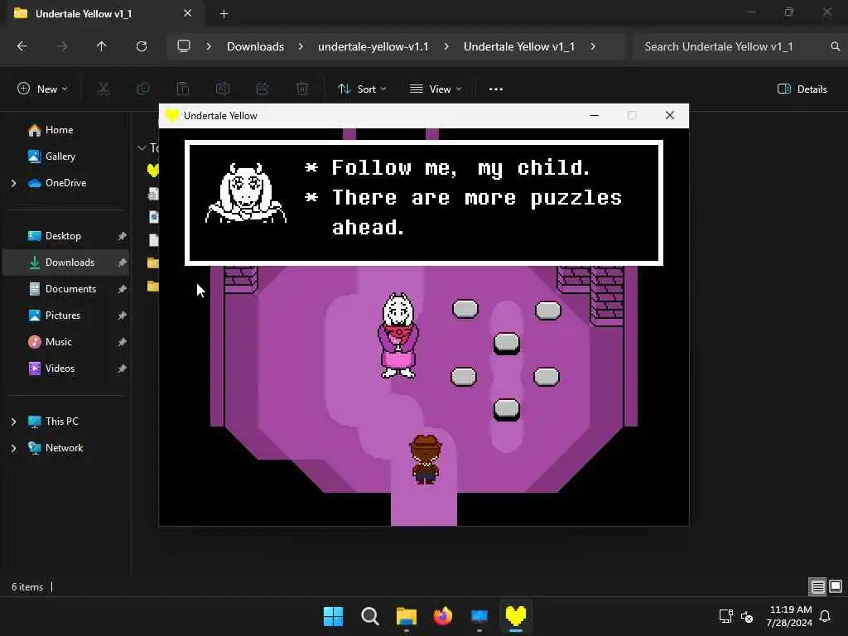Unpin Desktop using its pin icon
This screenshot has width=848, height=636.
[x=122, y=236]
